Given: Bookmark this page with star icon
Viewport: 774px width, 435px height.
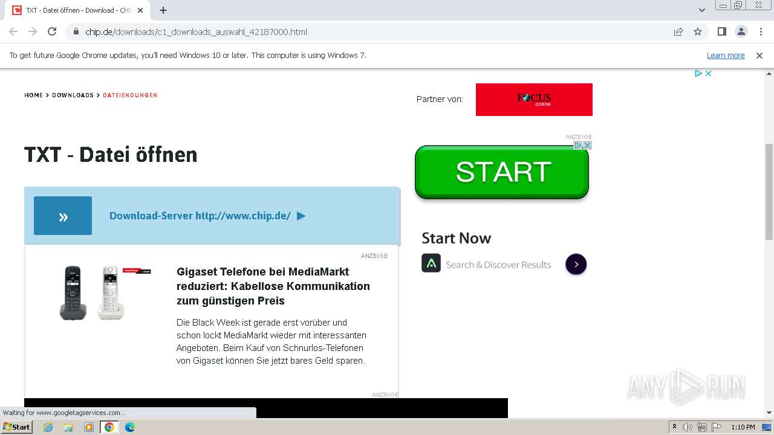Looking at the screenshot, I should (698, 31).
